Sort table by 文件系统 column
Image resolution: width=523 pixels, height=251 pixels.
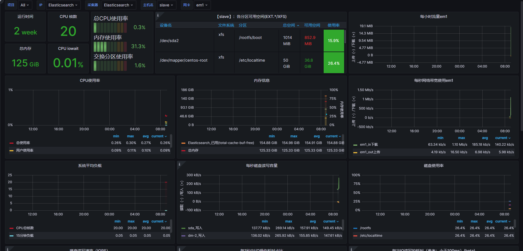226,25
